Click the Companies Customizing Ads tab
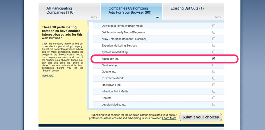This screenshot has height=130, width=265. click(x=130, y=10)
